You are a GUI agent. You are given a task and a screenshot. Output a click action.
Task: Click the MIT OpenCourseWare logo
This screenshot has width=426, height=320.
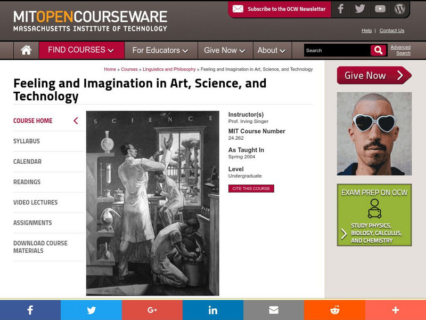tap(90, 21)
